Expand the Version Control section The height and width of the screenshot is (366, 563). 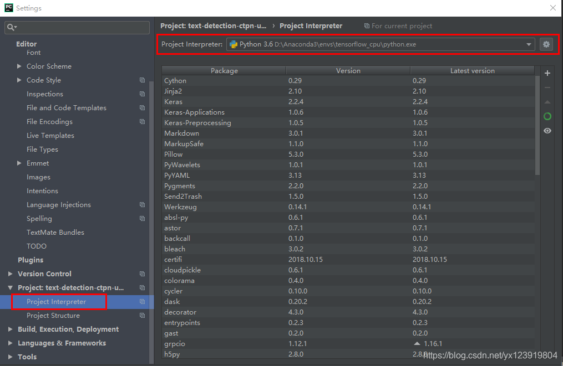click(10, 274)
